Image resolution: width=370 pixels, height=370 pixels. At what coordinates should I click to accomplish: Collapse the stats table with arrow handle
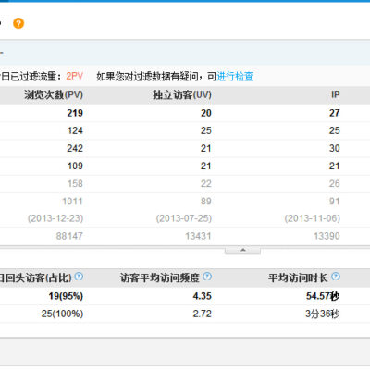pos(242,251)
